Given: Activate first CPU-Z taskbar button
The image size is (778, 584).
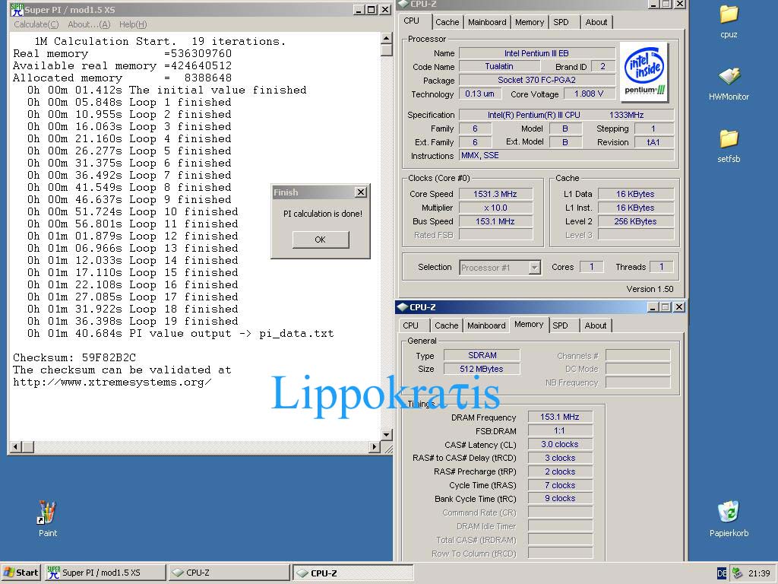Looking at the screenshot, I should pyautogui.click(x=229, y=573).
